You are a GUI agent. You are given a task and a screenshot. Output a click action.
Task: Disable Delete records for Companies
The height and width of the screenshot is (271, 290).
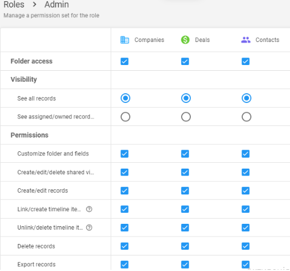(125, 246)
